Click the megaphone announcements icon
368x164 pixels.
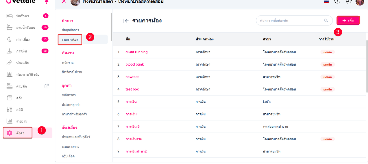click(x=349, y=1)
